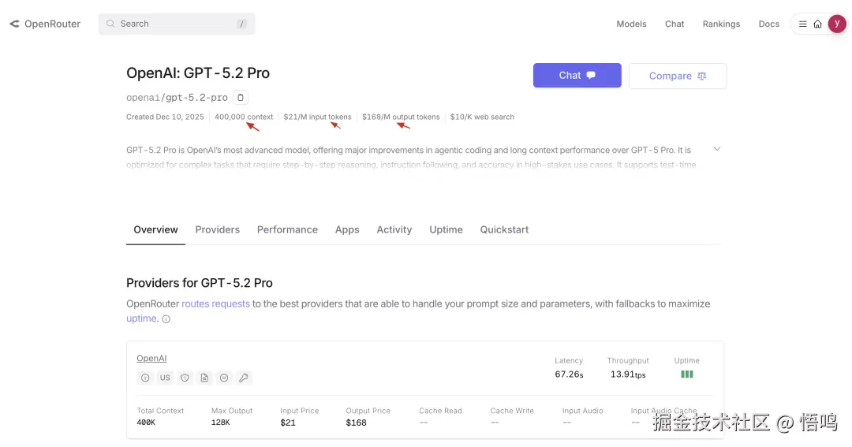Click the US region badge
Screen dimensions: 852x447
coord(165,378)
